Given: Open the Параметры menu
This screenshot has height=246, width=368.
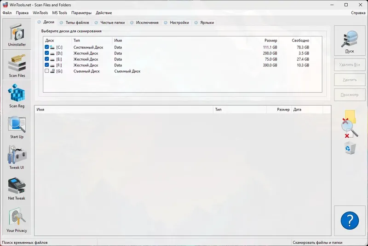Looking at the screenshot, I should (x=81, y=13).
